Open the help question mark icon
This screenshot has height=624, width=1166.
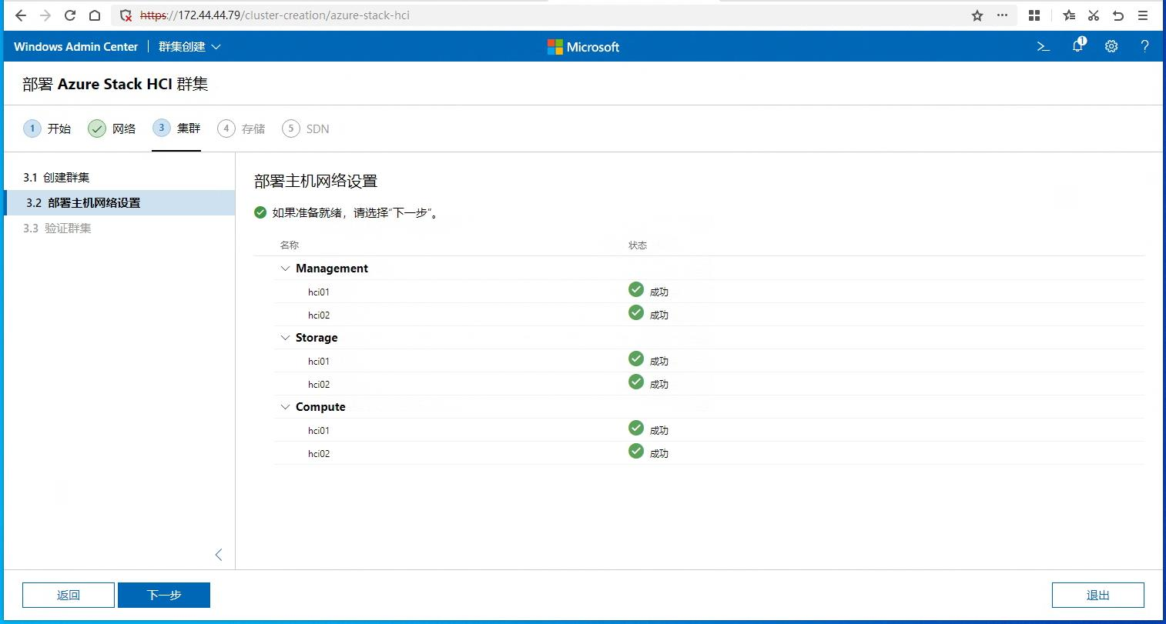point(1145,46)
